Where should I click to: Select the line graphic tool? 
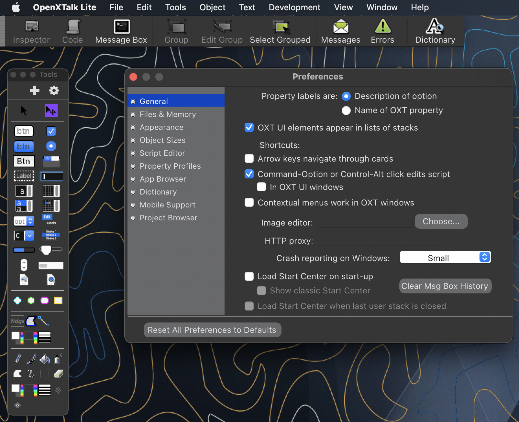(x=44, y=321)
